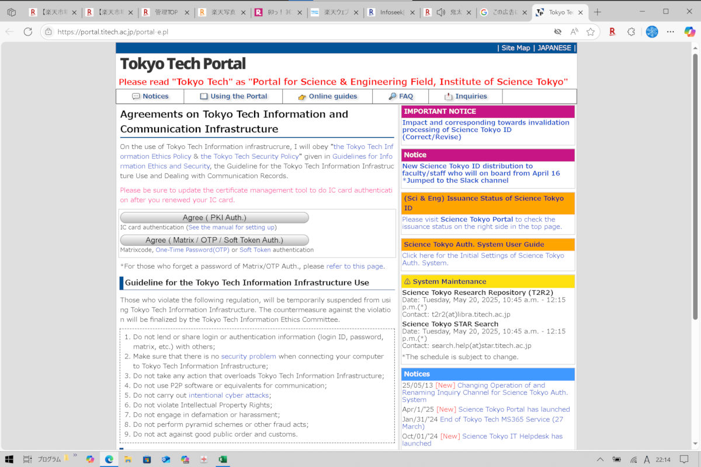Screen dimensions: 701x467
Task: Toggle the IME input mode A
Action: tap(647, 459)
